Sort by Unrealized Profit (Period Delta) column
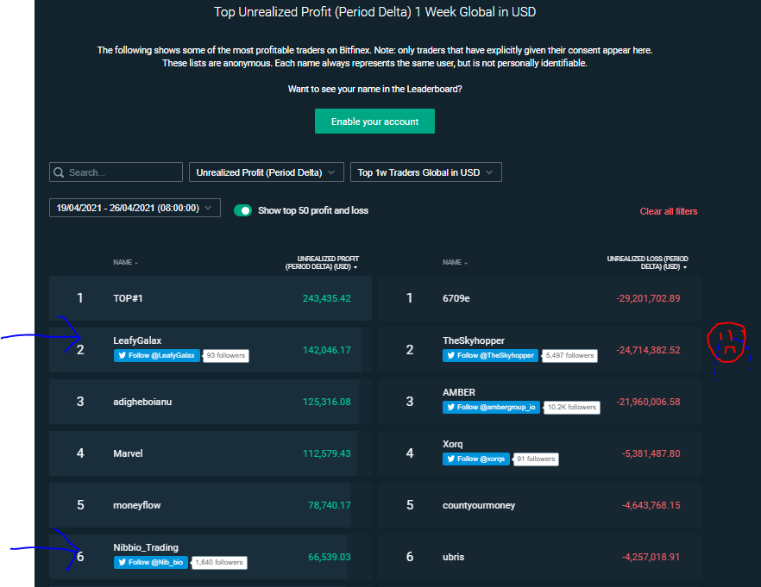Screen dimensions: 761x587 coord(322,263)
